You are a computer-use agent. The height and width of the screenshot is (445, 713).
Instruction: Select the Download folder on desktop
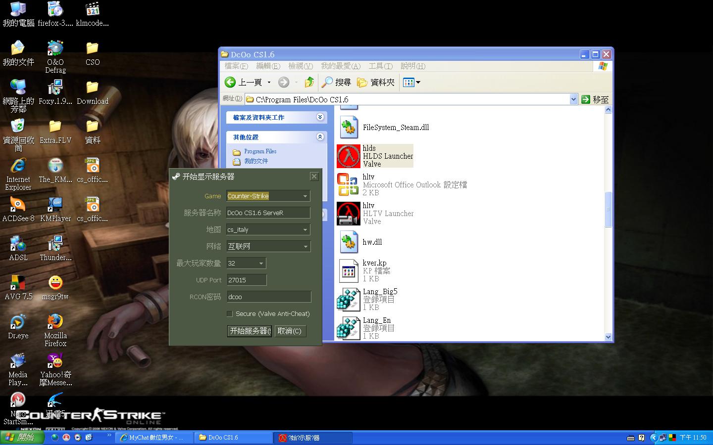pos(93,92)
